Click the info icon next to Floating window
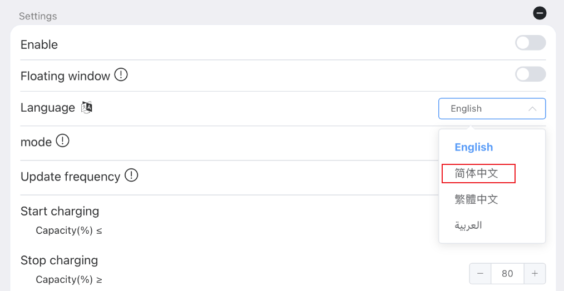This screenshot has height=291, width=564. [121, 76]
